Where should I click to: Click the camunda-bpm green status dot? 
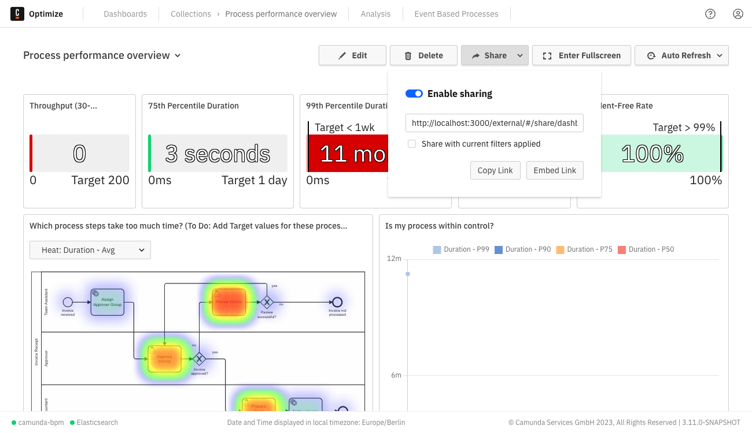click(14, 423)
